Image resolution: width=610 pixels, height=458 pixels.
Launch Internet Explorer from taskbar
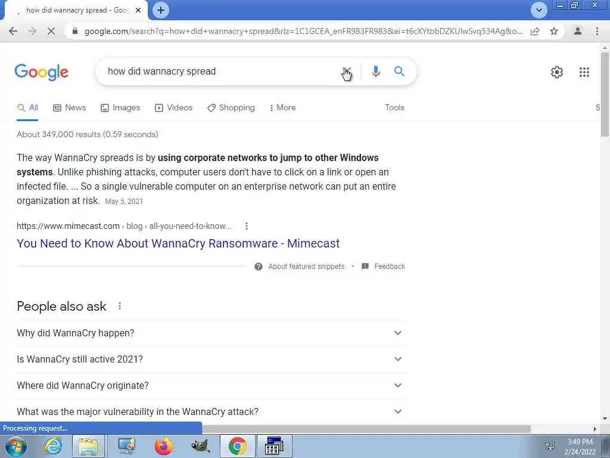tap(52, 446)
